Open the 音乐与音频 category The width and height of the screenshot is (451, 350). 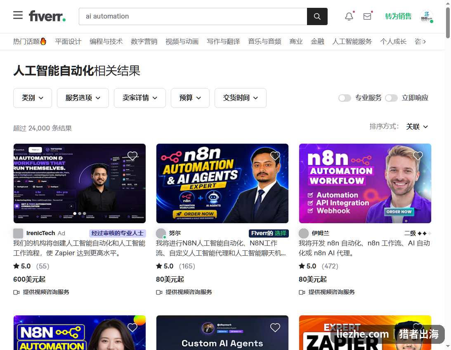pos(265,41)
